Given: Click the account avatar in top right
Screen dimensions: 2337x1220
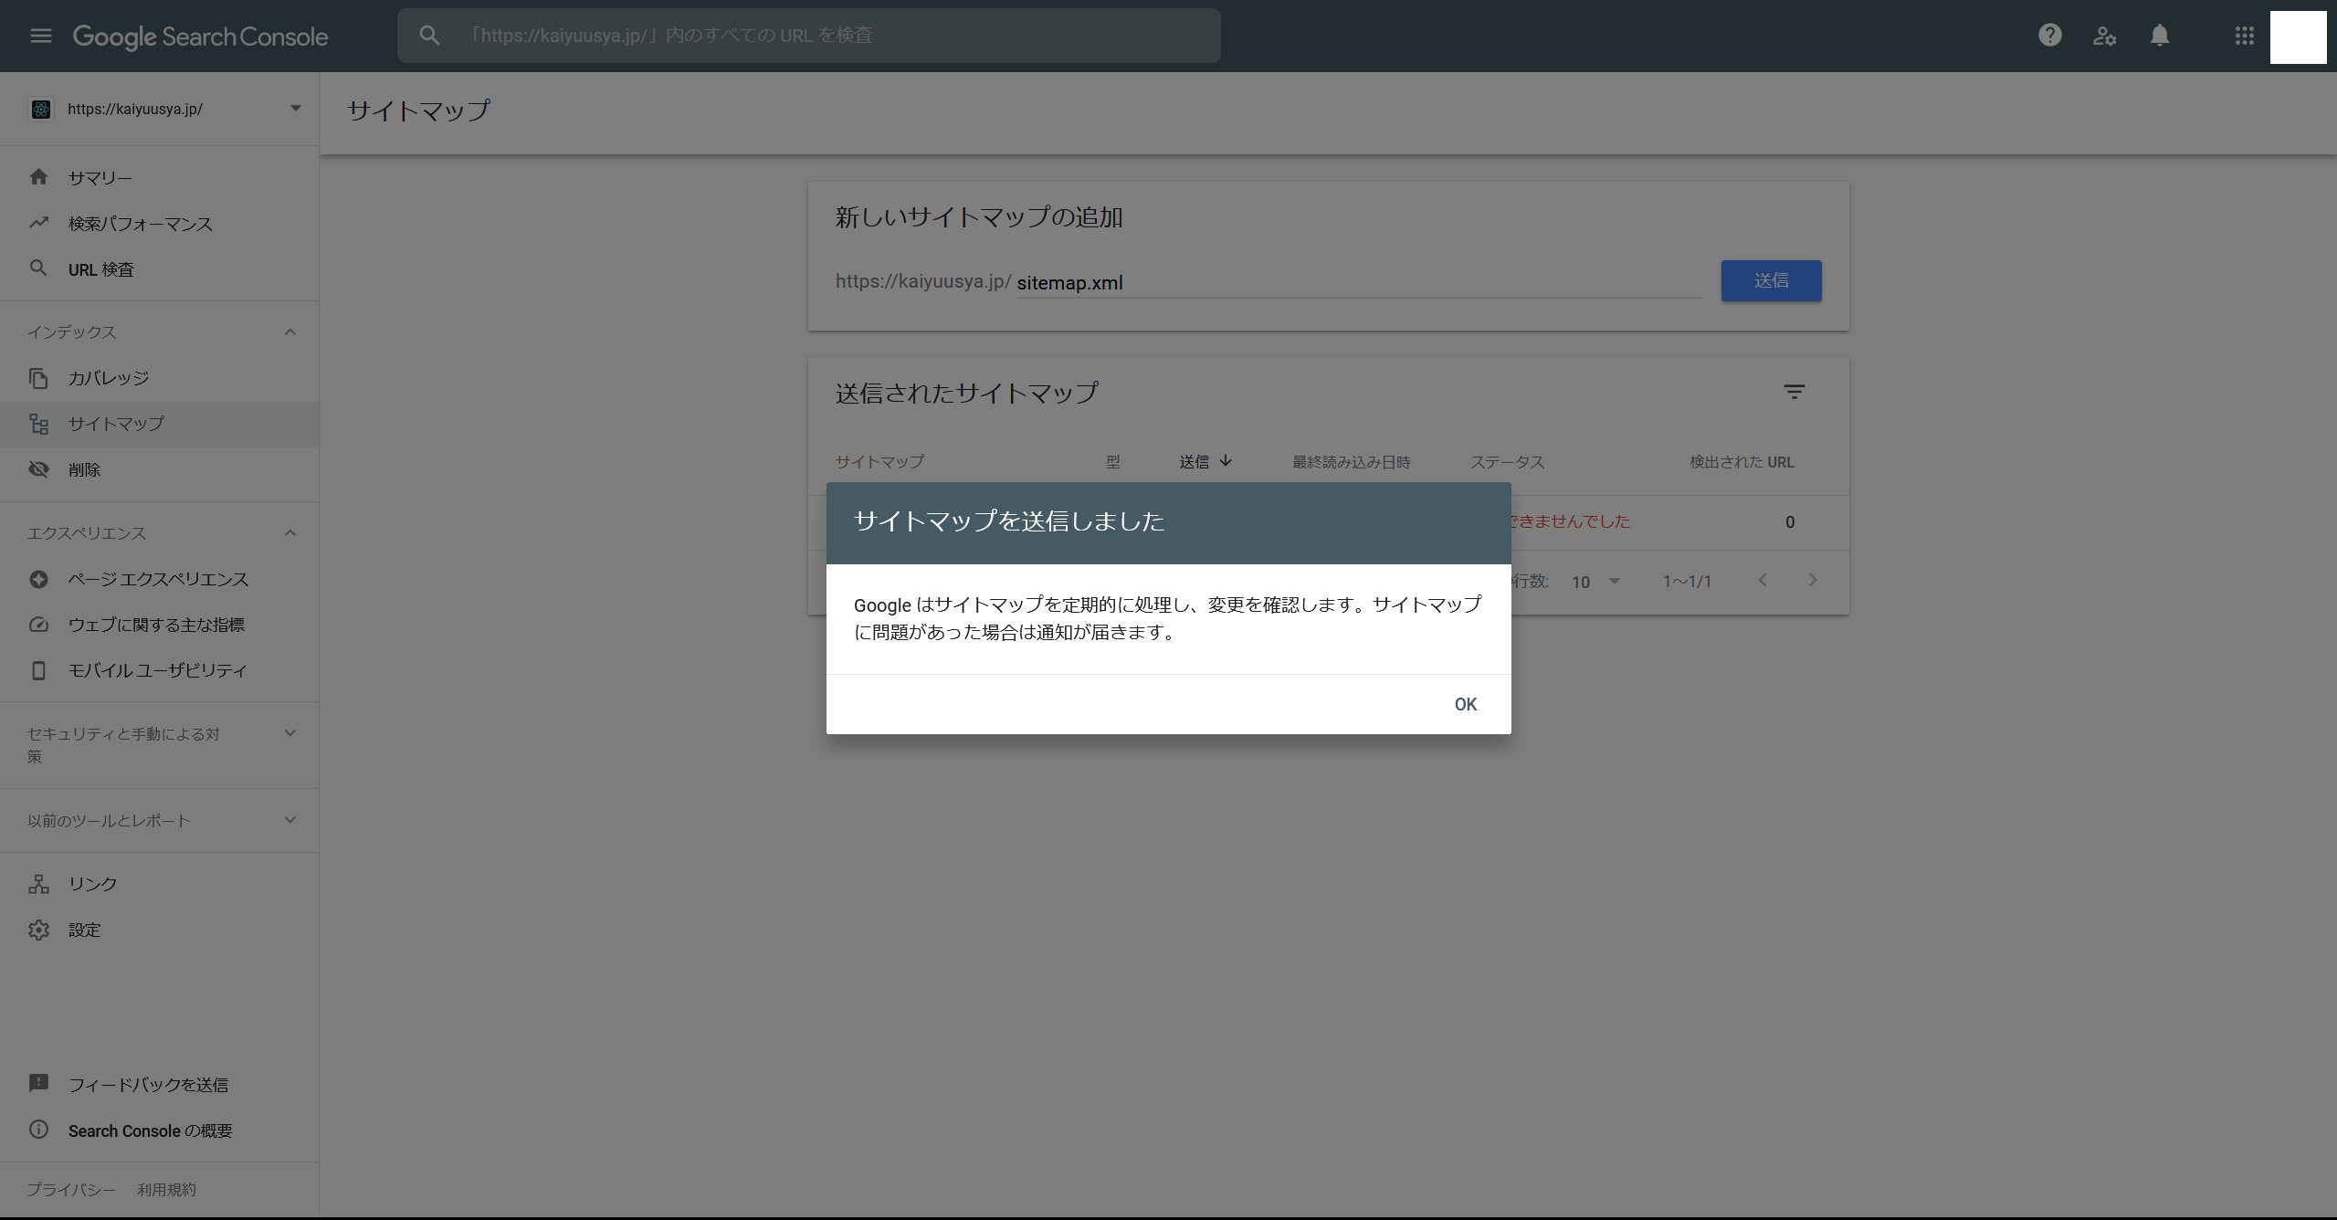Looking at the screenshot, I should coord(2298,37).
